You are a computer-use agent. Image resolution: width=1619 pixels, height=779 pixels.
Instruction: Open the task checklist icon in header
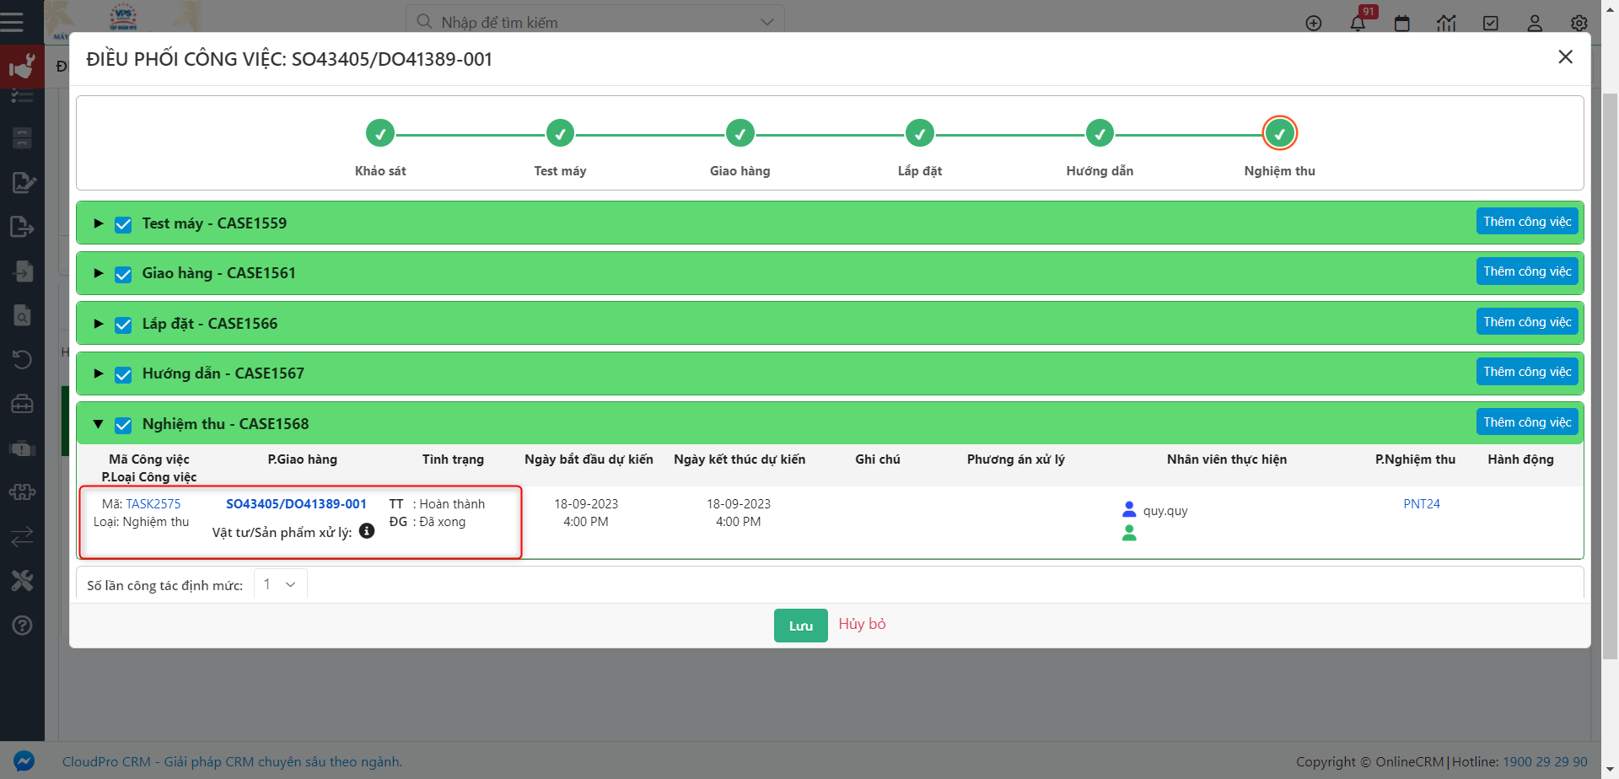coord(1491,24)
